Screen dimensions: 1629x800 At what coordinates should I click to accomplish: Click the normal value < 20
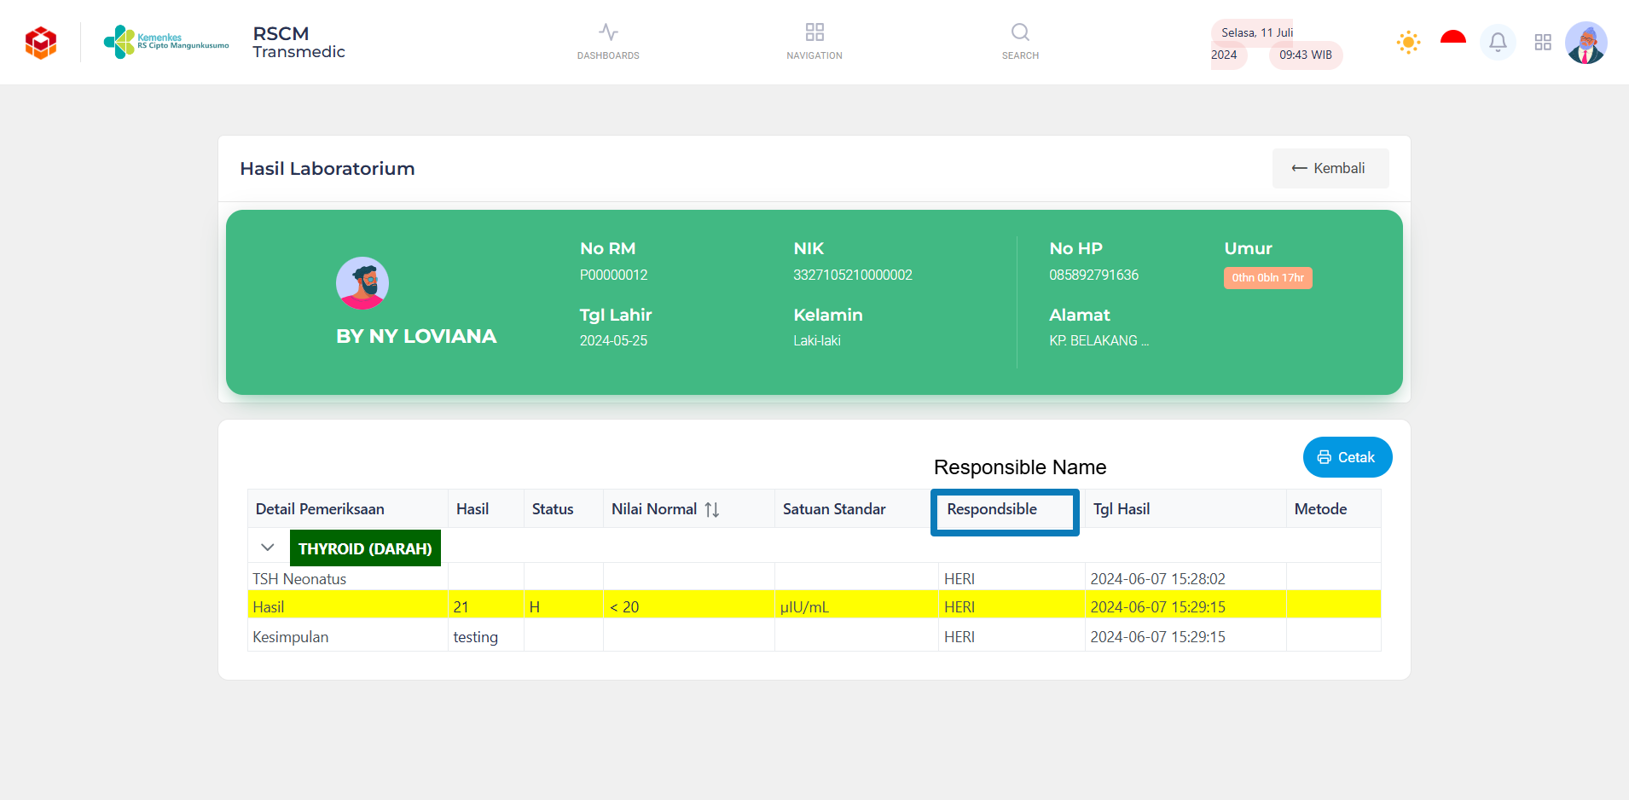(x=624, y=607)
